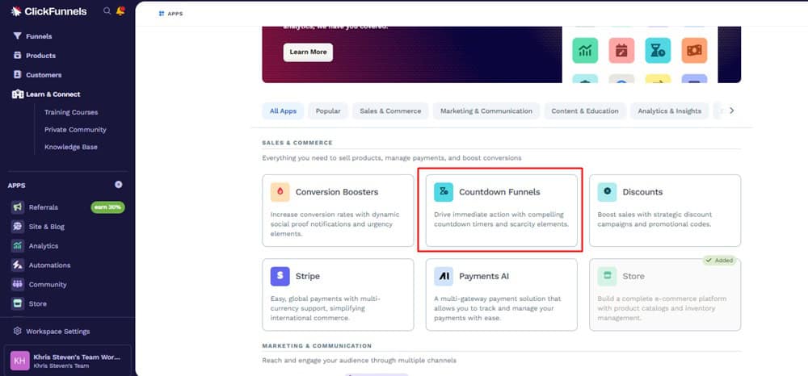This screenshot has width=808, height=376.
Task: Switch to Analytics & Insights tab
Action: click(x=669, y=111)
